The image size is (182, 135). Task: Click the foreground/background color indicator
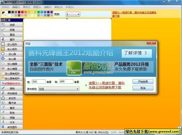pos(4,14)
